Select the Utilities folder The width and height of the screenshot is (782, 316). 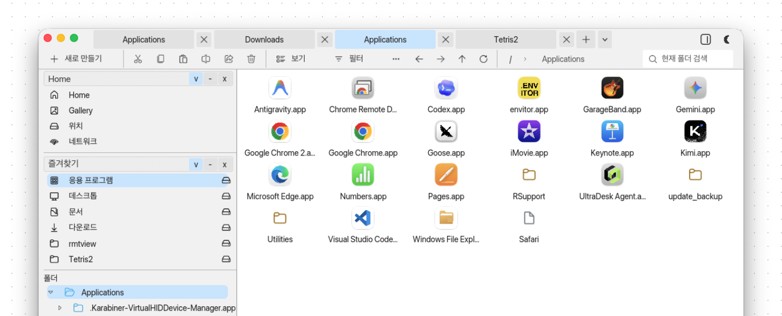[x=280, y=218]
